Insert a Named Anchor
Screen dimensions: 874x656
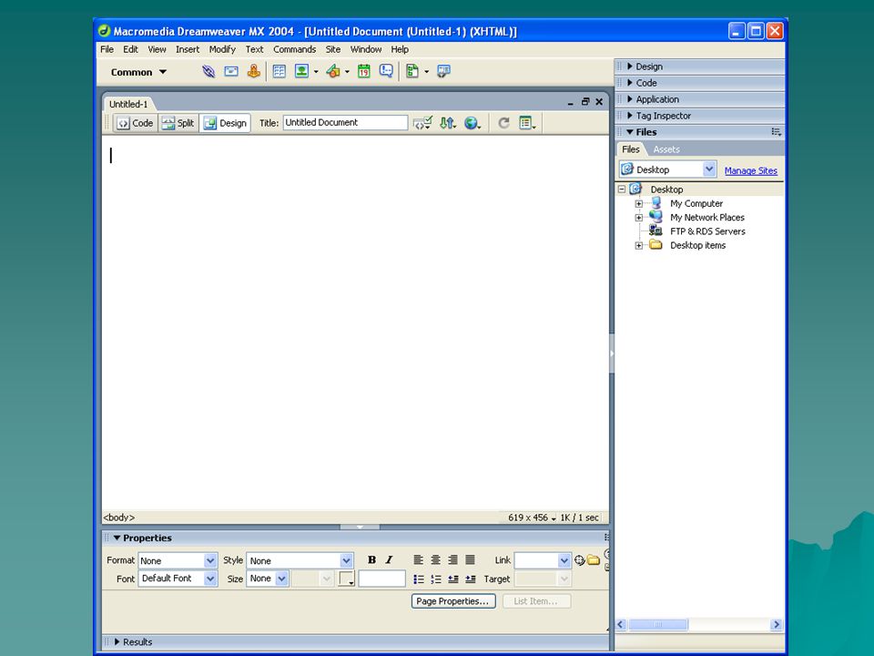coord(254,71)
